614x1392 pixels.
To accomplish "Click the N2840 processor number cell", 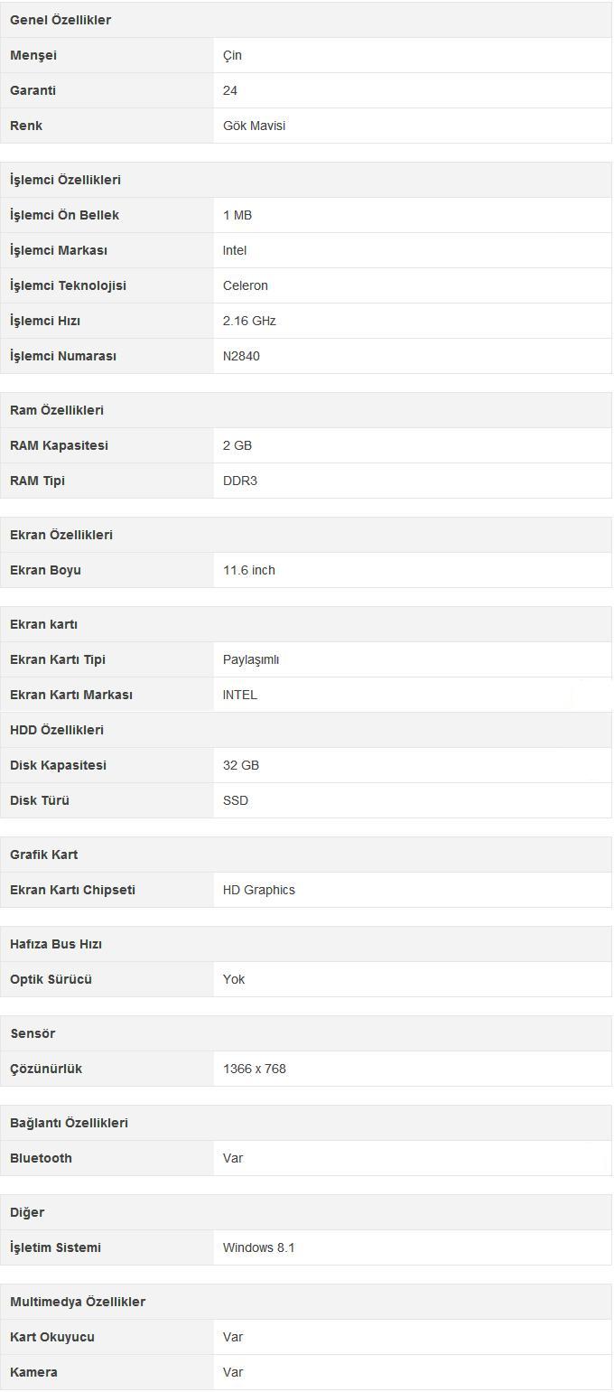I will coord(413,356).
